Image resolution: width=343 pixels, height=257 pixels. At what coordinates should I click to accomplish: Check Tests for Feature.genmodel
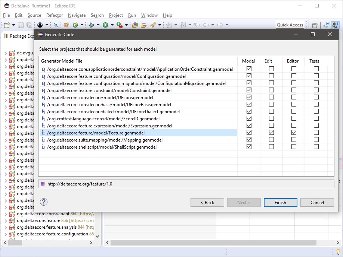tap(316, 132)
